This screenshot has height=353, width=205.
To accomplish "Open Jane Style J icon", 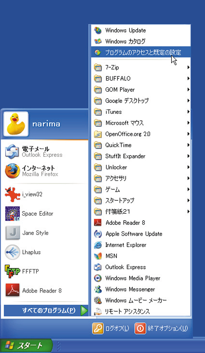I will pos(13,233).
